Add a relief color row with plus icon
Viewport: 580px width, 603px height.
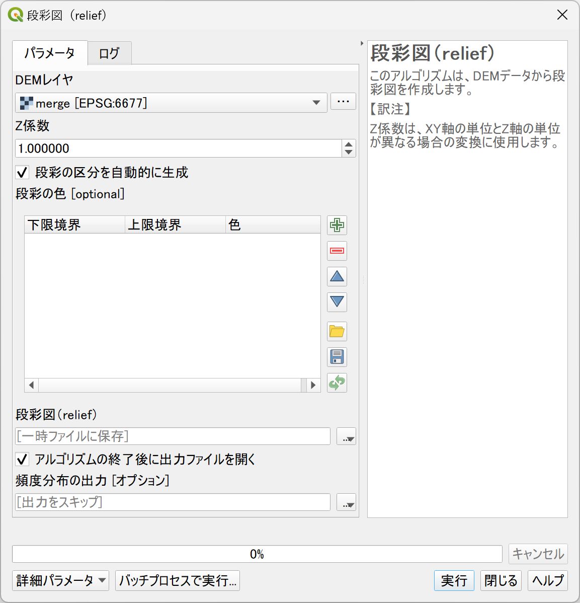pos(337,225)
